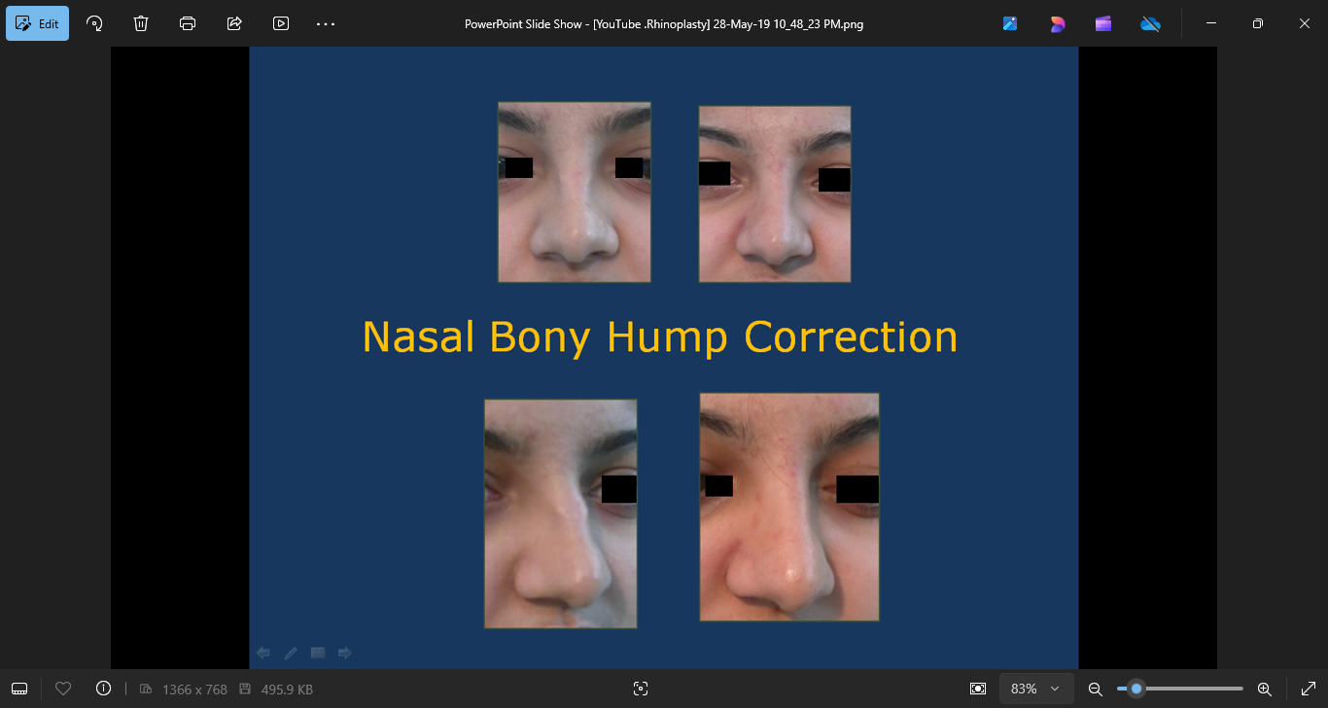
Task: Click the scan image center icon
Action: 640,689
